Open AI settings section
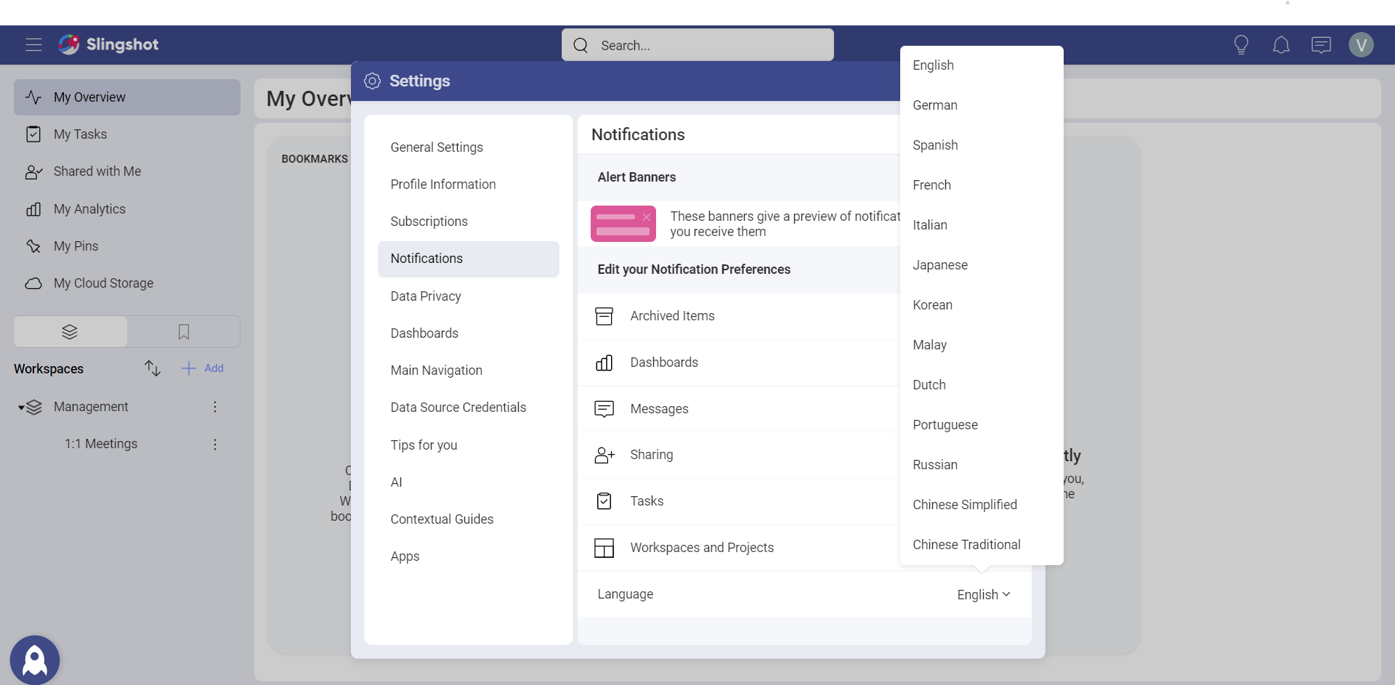 469,482
